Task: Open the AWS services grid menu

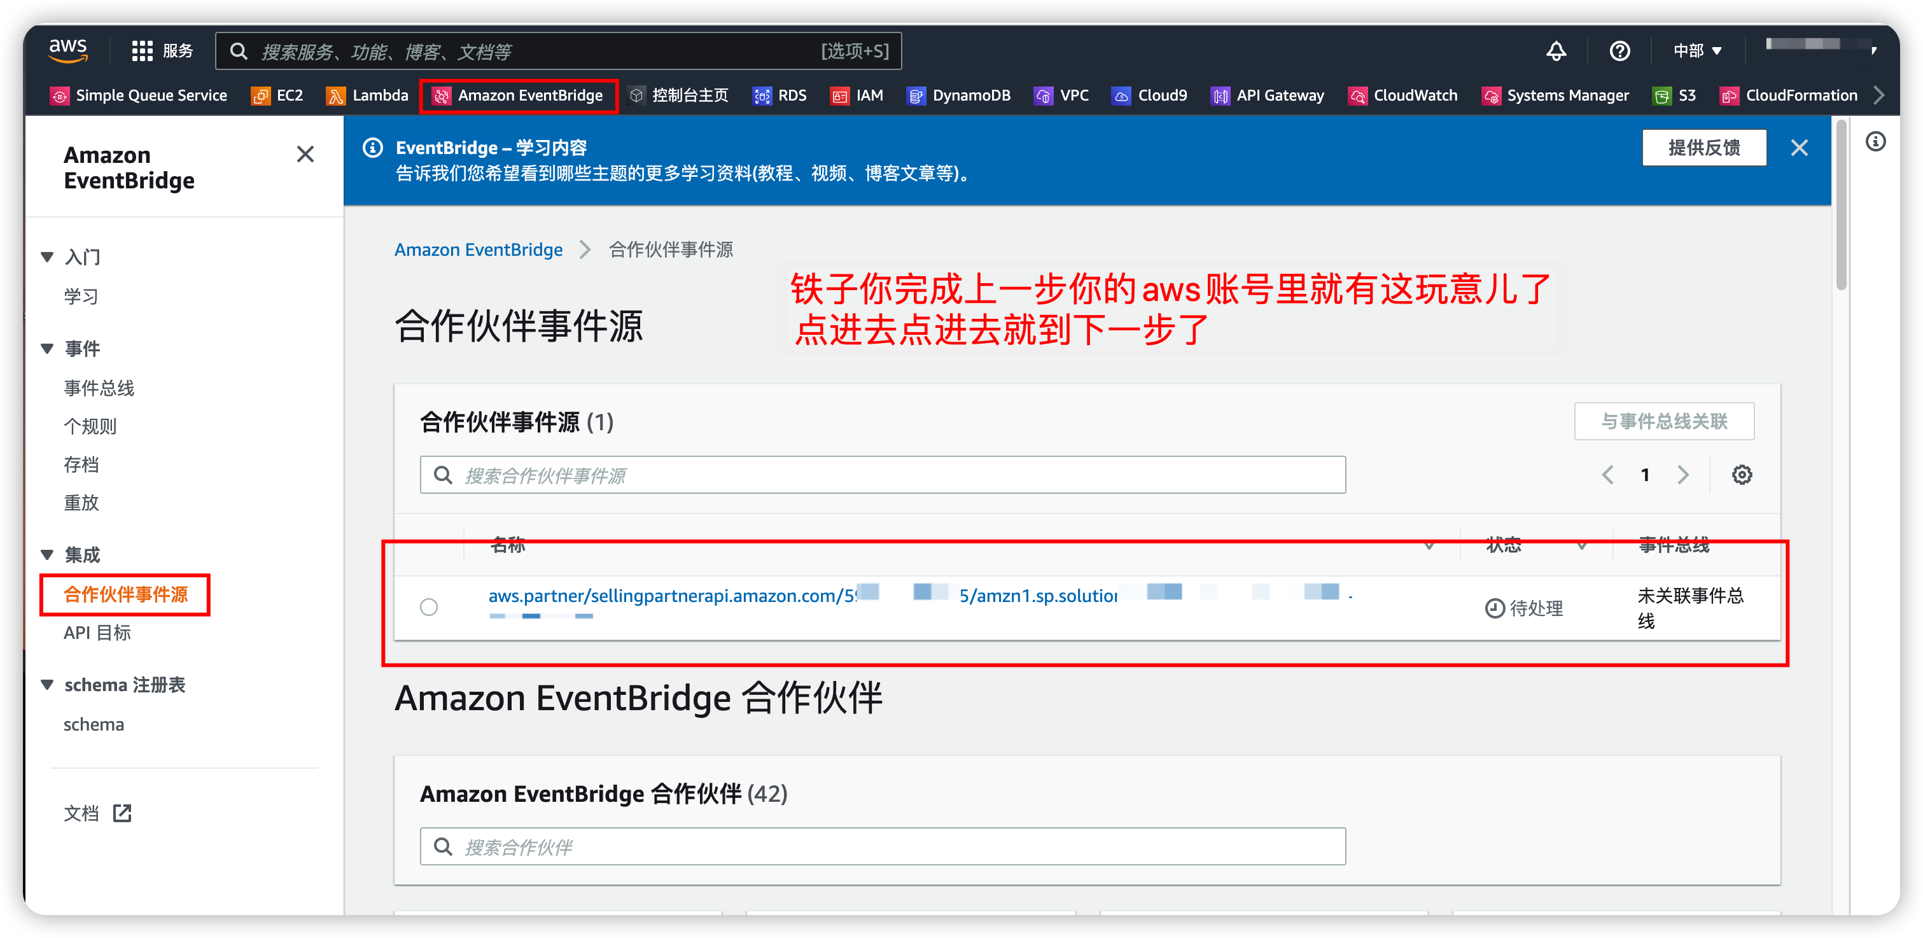Action: [x=142, y=51]
